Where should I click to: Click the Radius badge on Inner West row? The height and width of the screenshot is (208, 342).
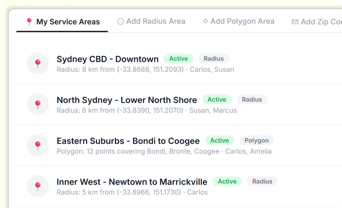point(262,181)
